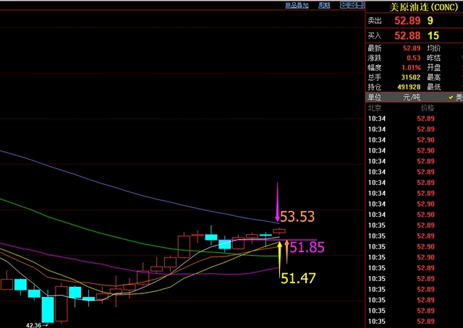463x328 pixels.
Task: Click the 总手 value 31502
Action: 411,77
